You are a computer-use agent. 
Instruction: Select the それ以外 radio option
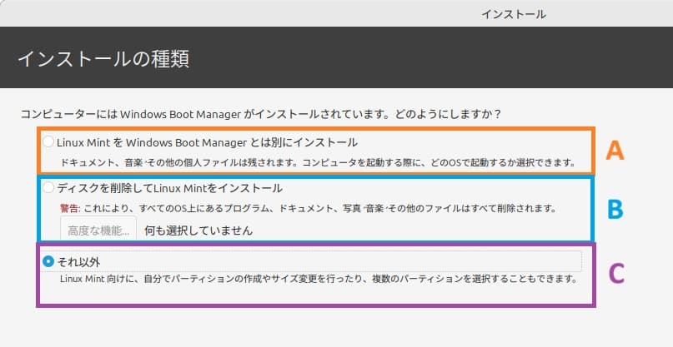(48, 261)
